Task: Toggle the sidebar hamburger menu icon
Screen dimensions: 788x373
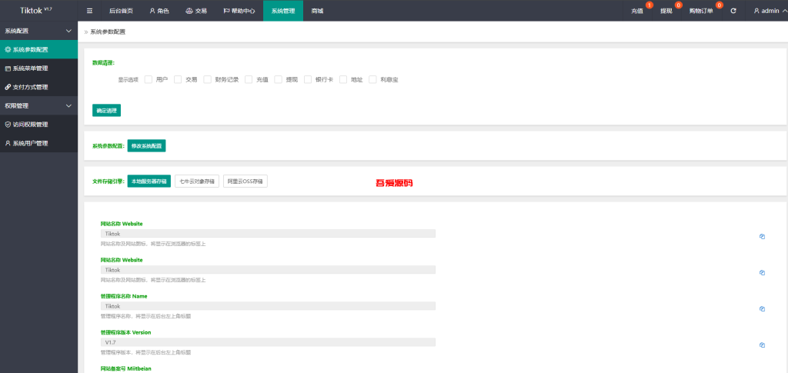Action: point(89,11)
